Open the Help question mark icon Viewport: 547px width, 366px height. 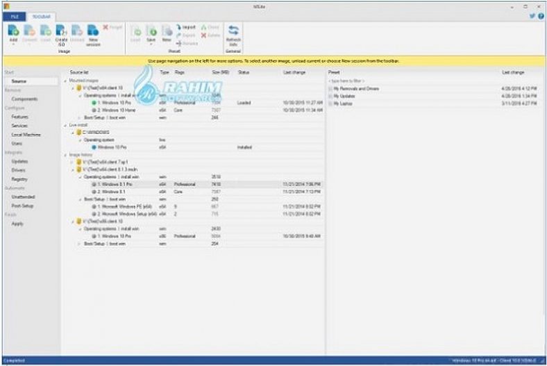[541, 16]
